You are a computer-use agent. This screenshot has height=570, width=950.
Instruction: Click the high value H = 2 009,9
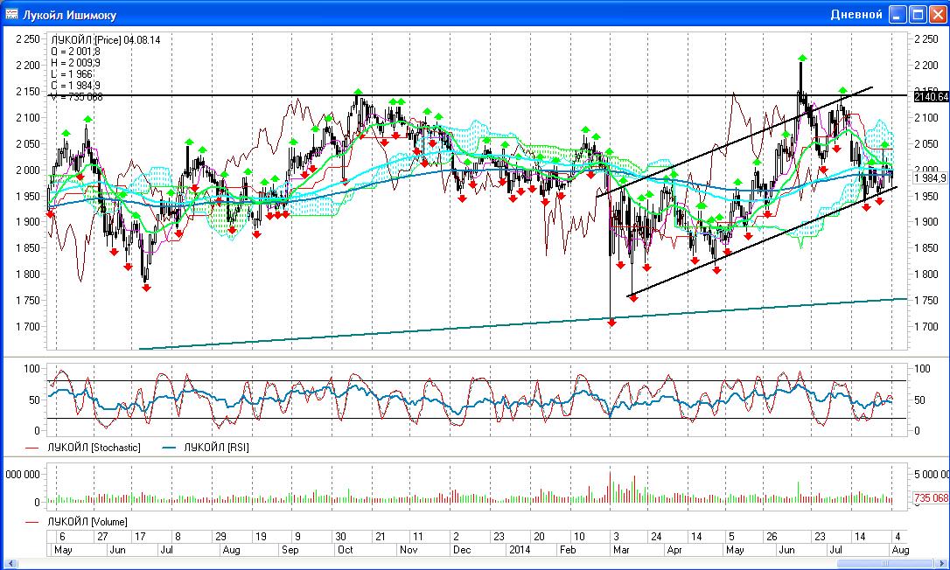pos(76,63)
